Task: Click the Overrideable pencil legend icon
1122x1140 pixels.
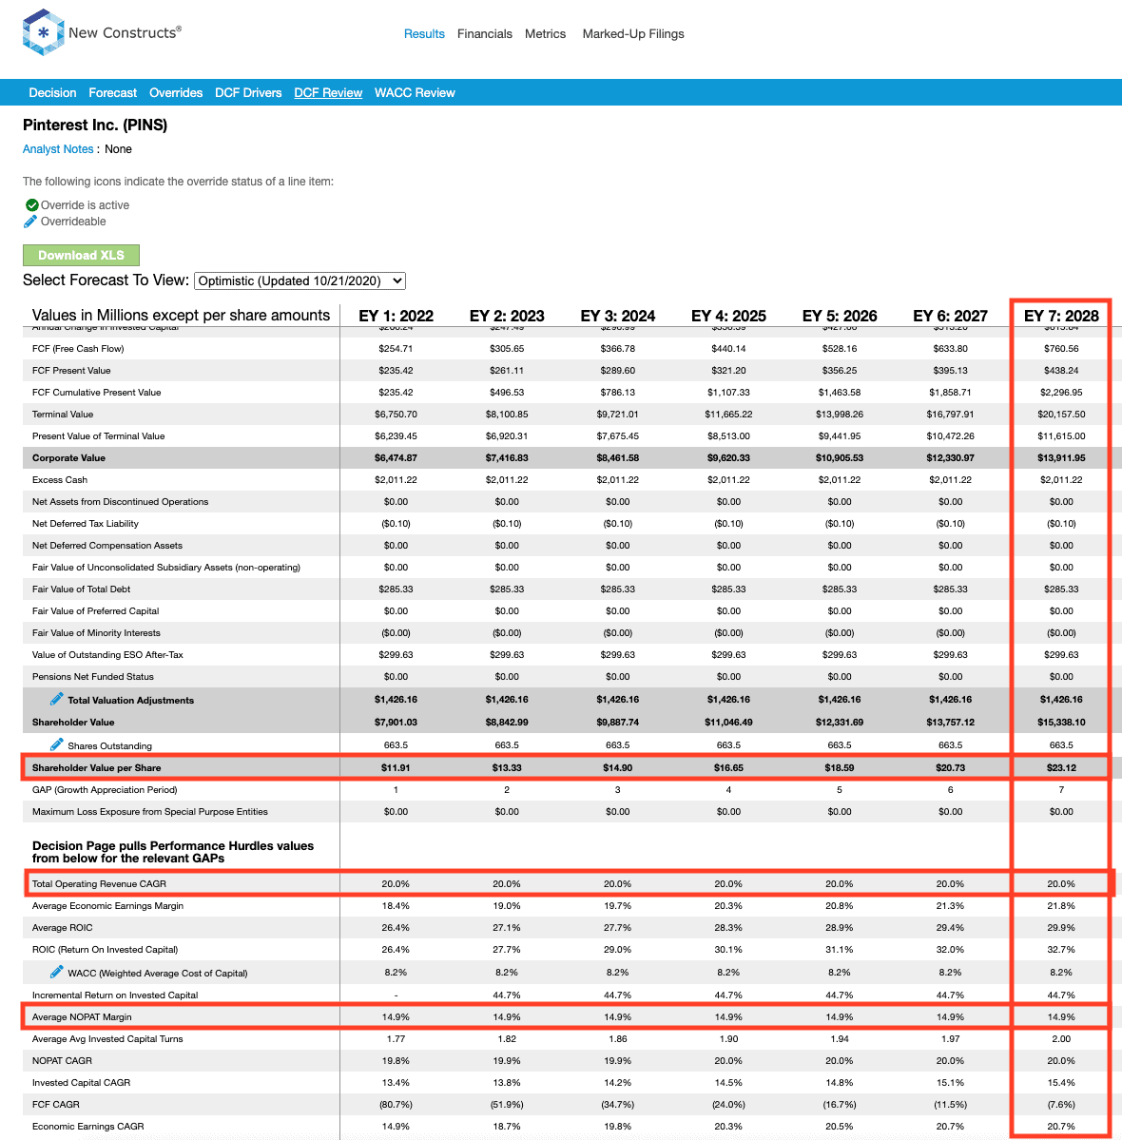Action: pyautogui.click(x=30, y=221)
